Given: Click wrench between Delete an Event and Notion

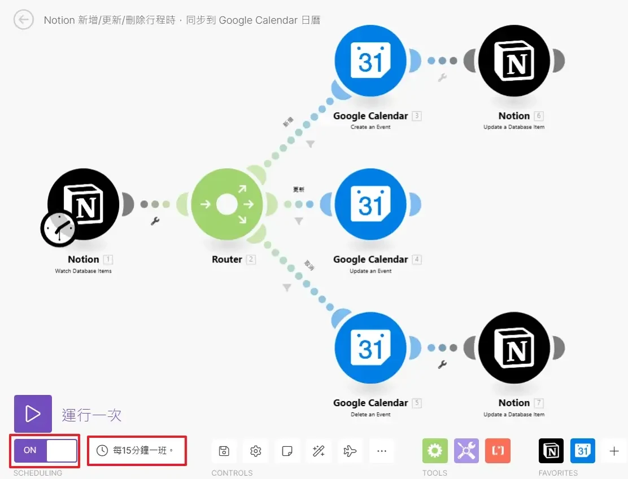Looking at the screenshot, I should [442, 364].
